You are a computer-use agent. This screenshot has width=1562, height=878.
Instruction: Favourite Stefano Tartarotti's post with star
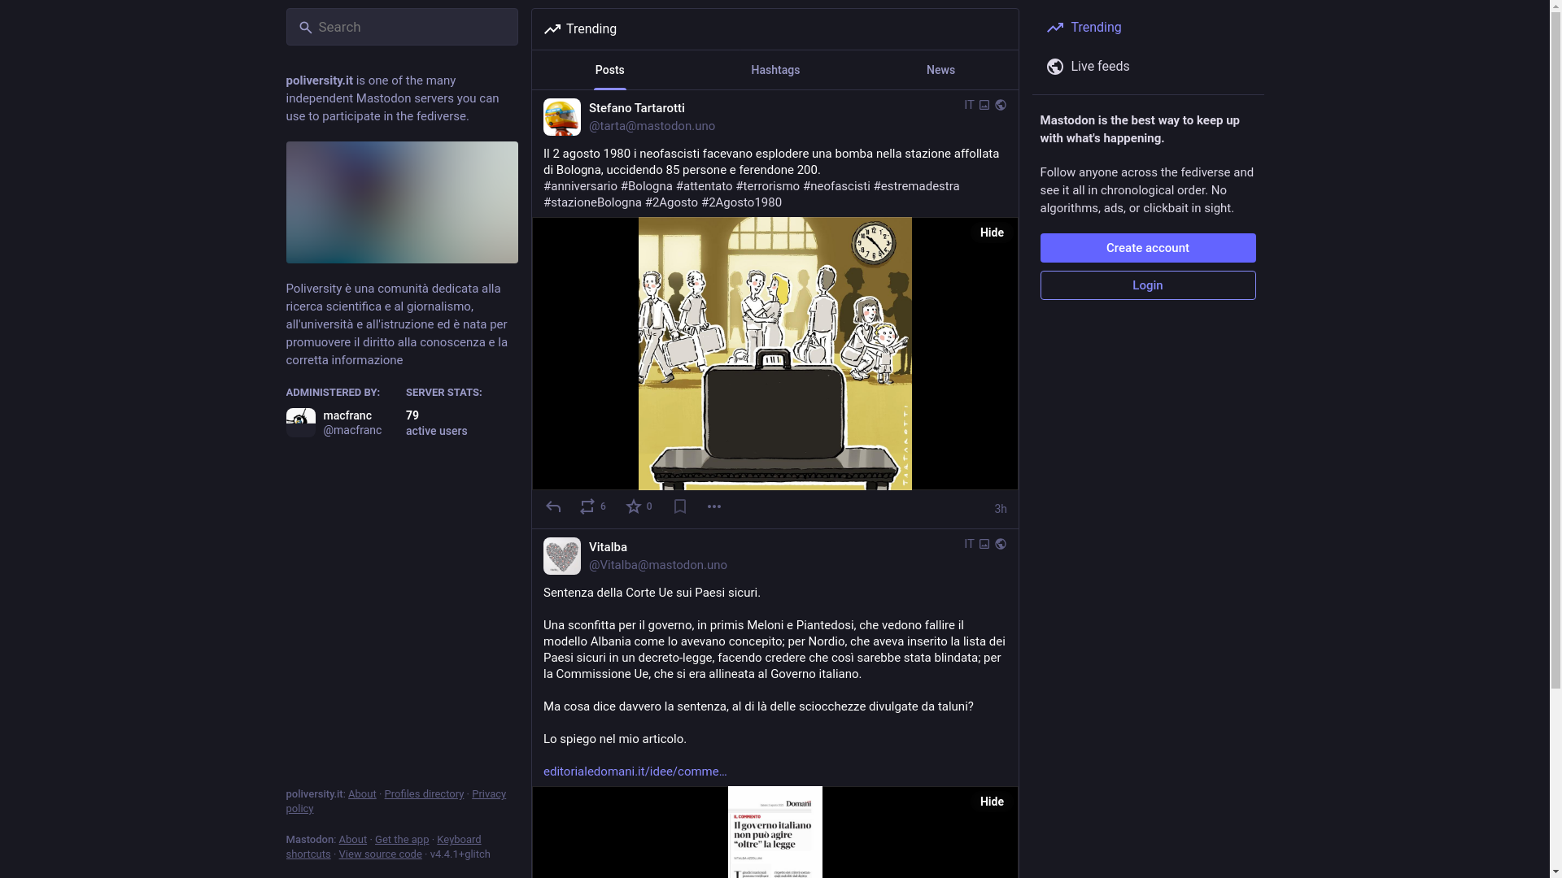click(x=634, y=507)
